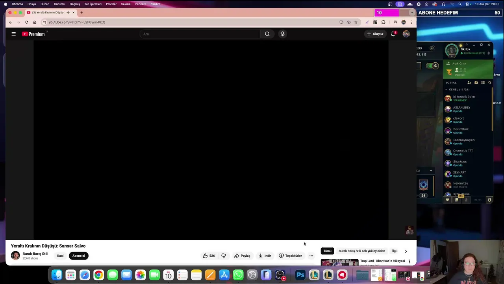Open a new Chrome tab with plus
Viewport: 504px width, 284px height.
coord(82,12)
